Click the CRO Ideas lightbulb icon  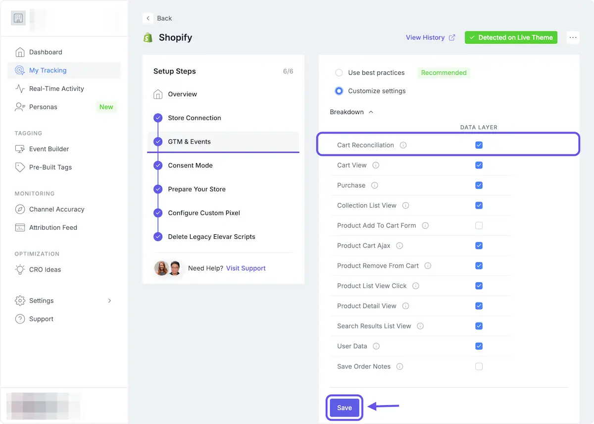[20, 270]
